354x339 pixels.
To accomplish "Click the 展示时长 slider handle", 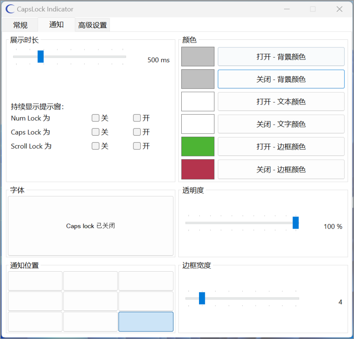I will [x=41, y=57].
